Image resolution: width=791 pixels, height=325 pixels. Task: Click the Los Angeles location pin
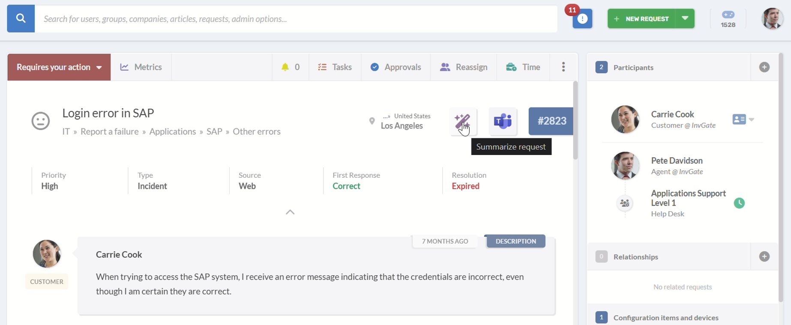coord(372,121)
